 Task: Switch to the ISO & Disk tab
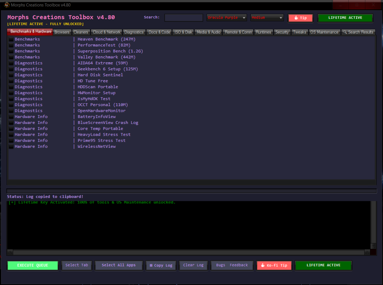click(183, 32)
